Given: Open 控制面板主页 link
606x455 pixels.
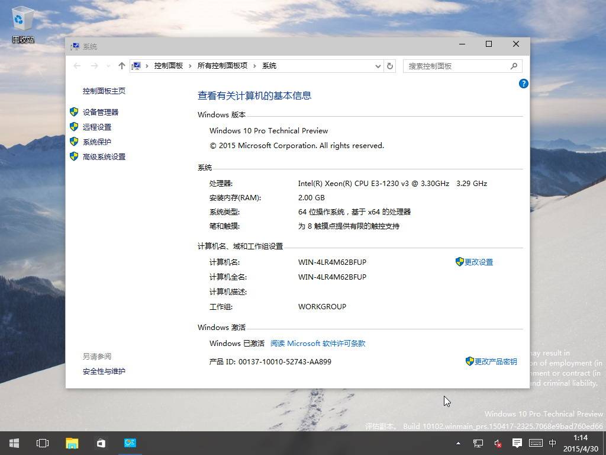Looking at the screenshot, I should point(104,91).
